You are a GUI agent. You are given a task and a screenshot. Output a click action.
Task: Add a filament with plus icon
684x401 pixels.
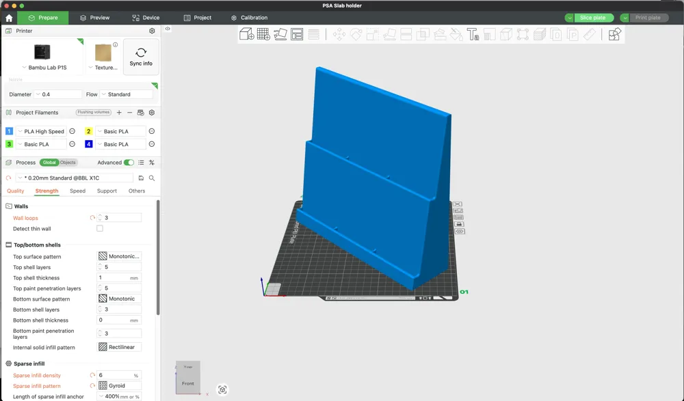click(x=119, y=113)
